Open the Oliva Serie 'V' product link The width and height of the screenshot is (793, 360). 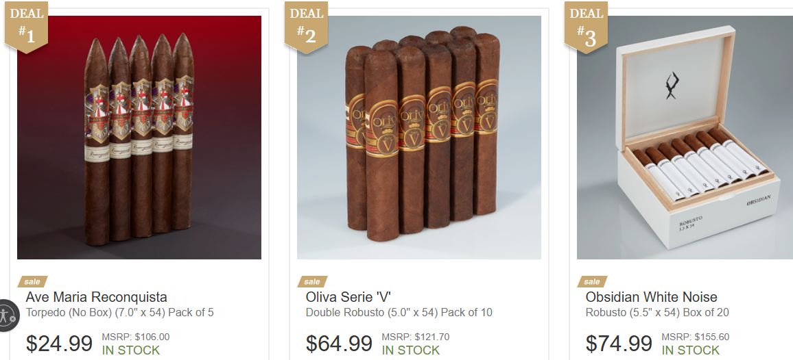(348, 297)
